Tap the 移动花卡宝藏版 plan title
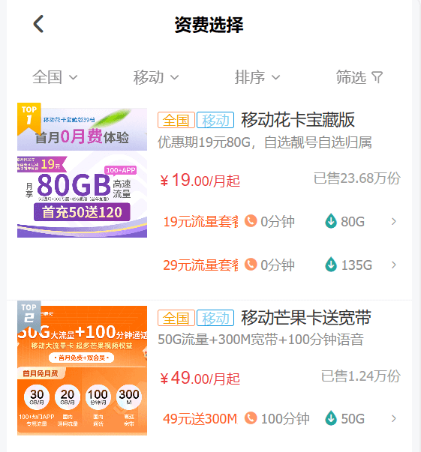Image resolution: width=421 pixels, height=452 pixels. 298,120
